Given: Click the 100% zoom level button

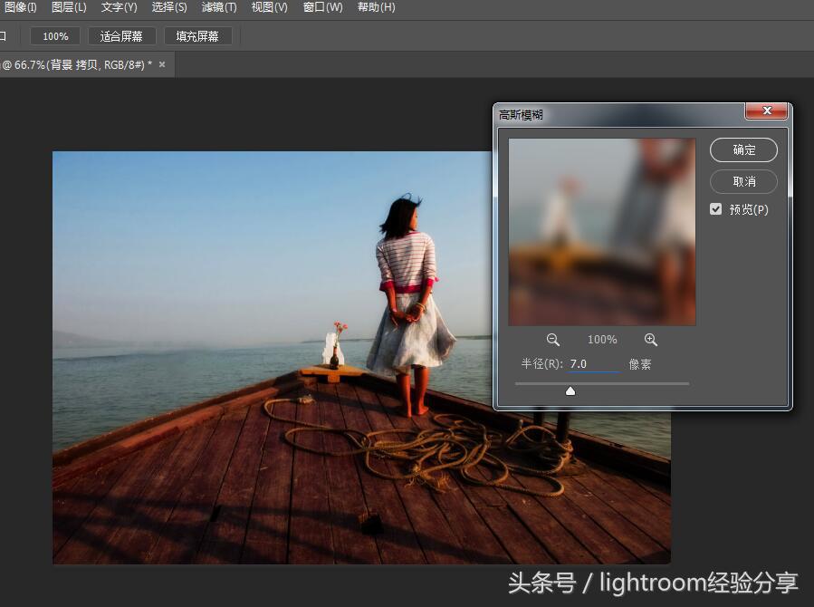Looking at the screenshot, I should [54, 36].
